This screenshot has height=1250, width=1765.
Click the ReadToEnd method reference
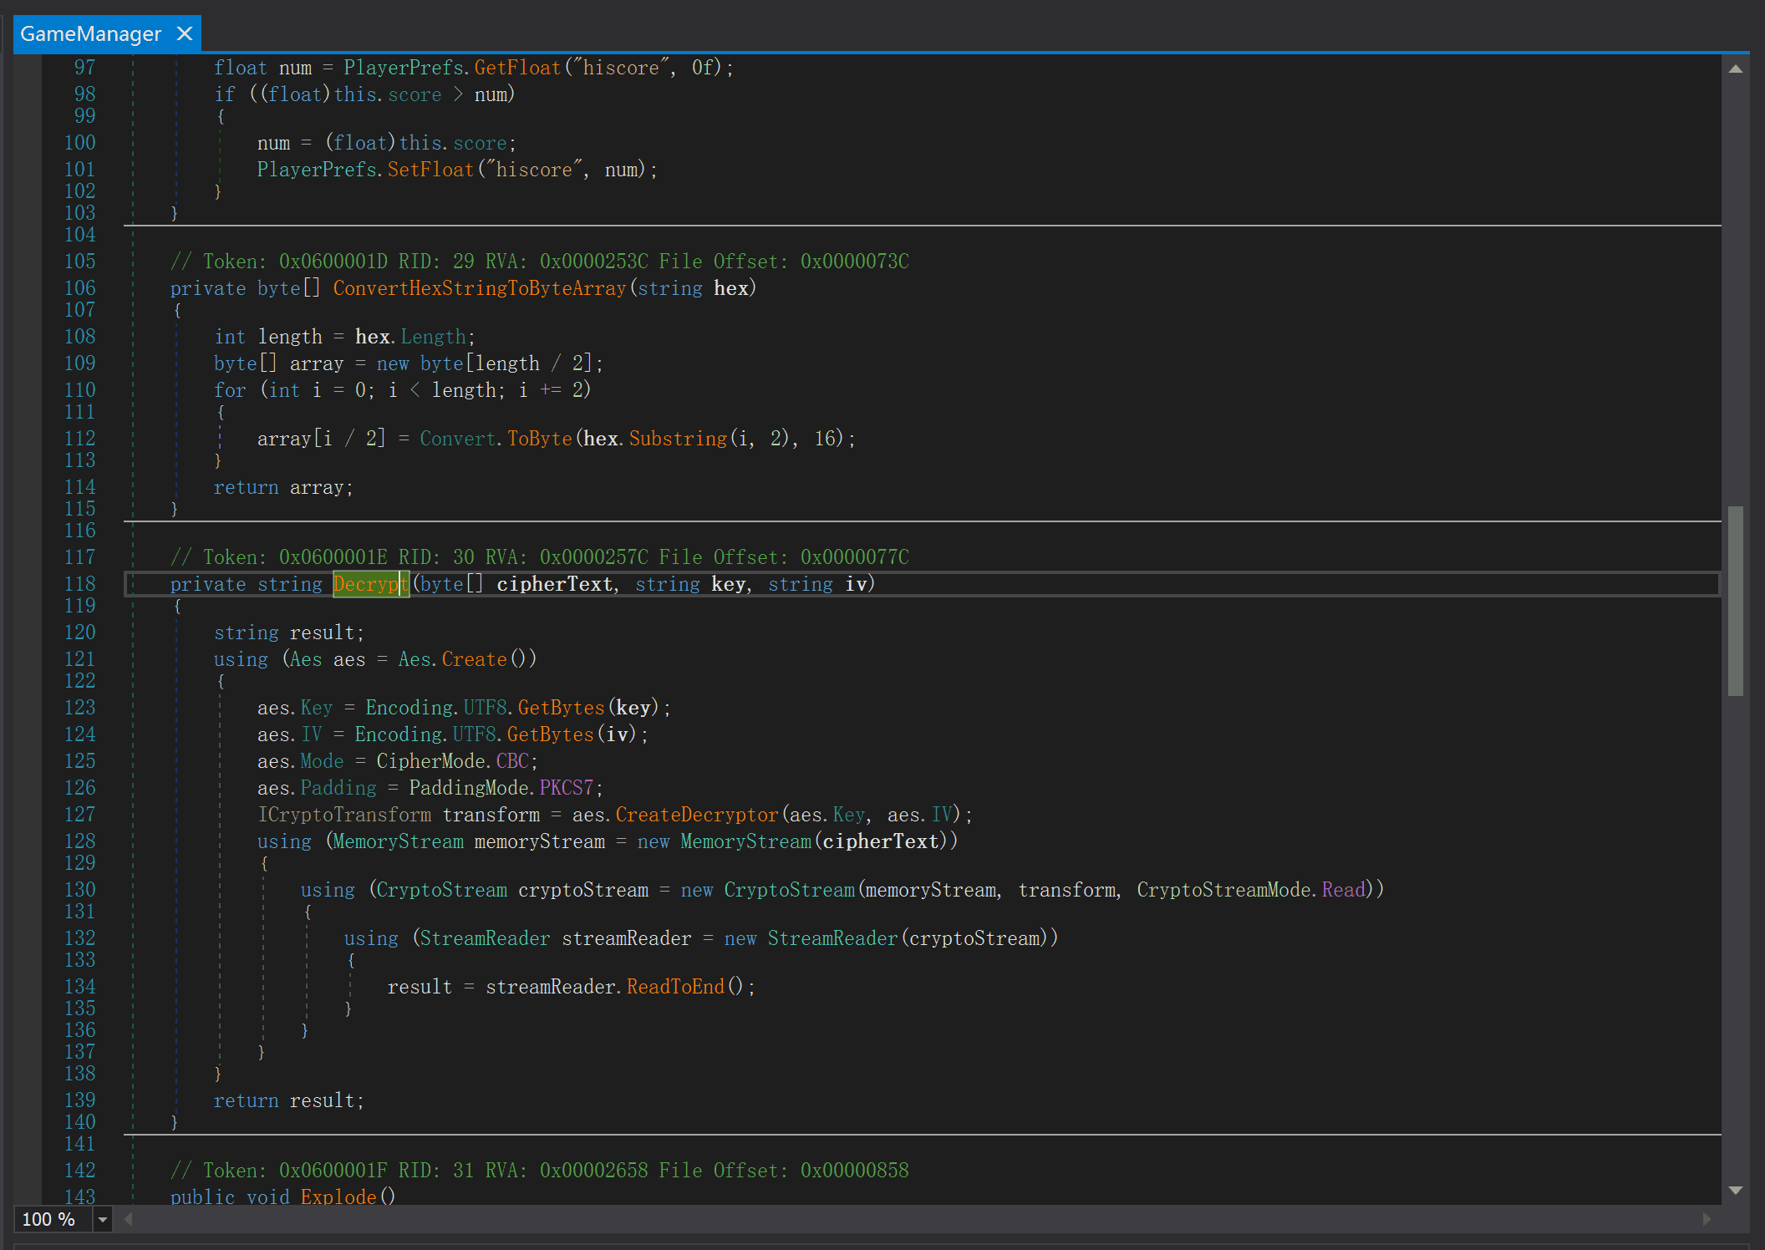[675, 986]
